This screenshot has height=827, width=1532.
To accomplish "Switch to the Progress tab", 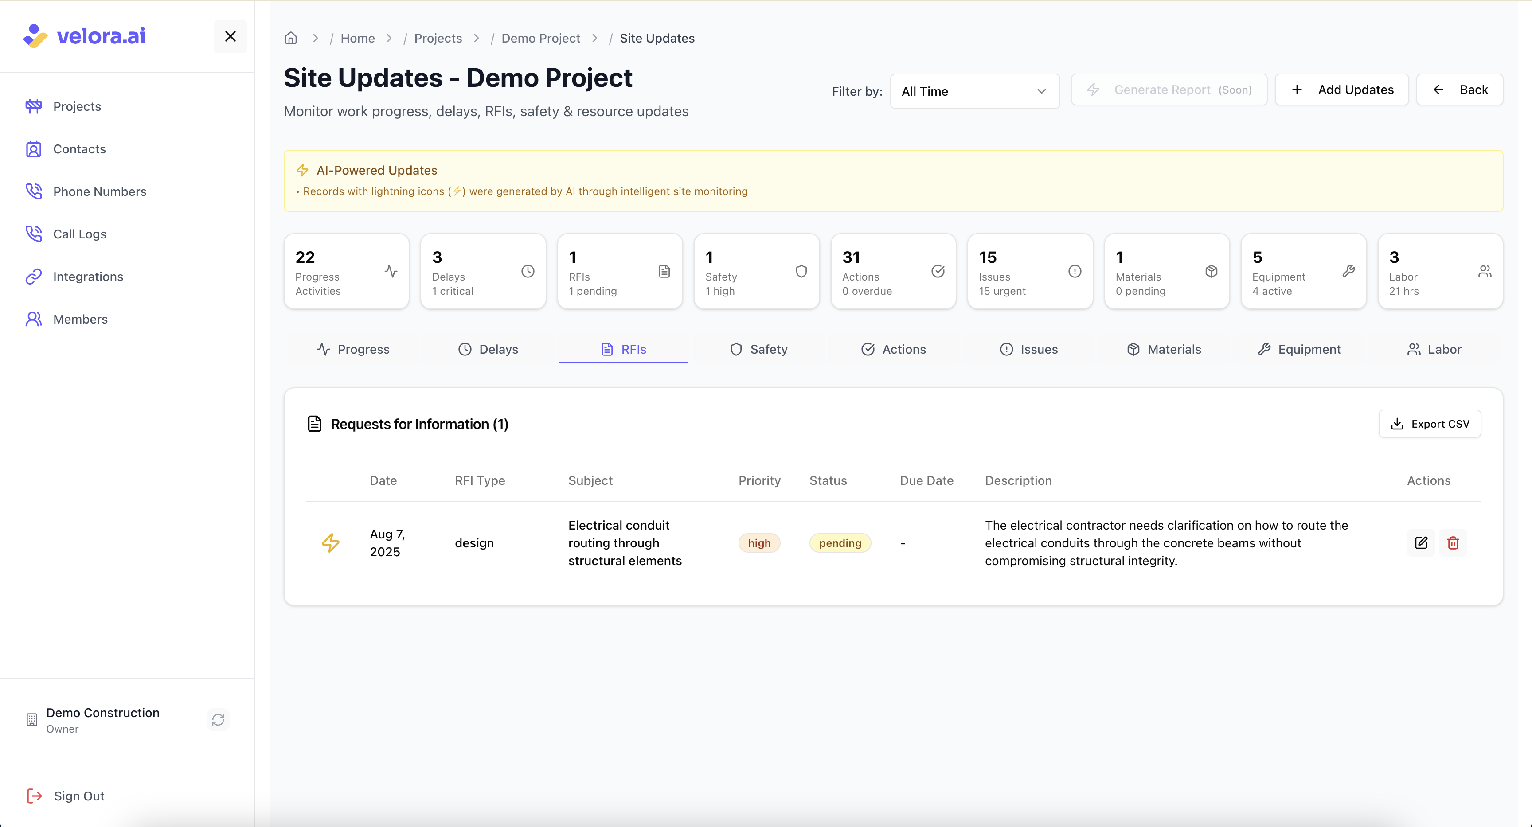I will (x=353, y=350).
